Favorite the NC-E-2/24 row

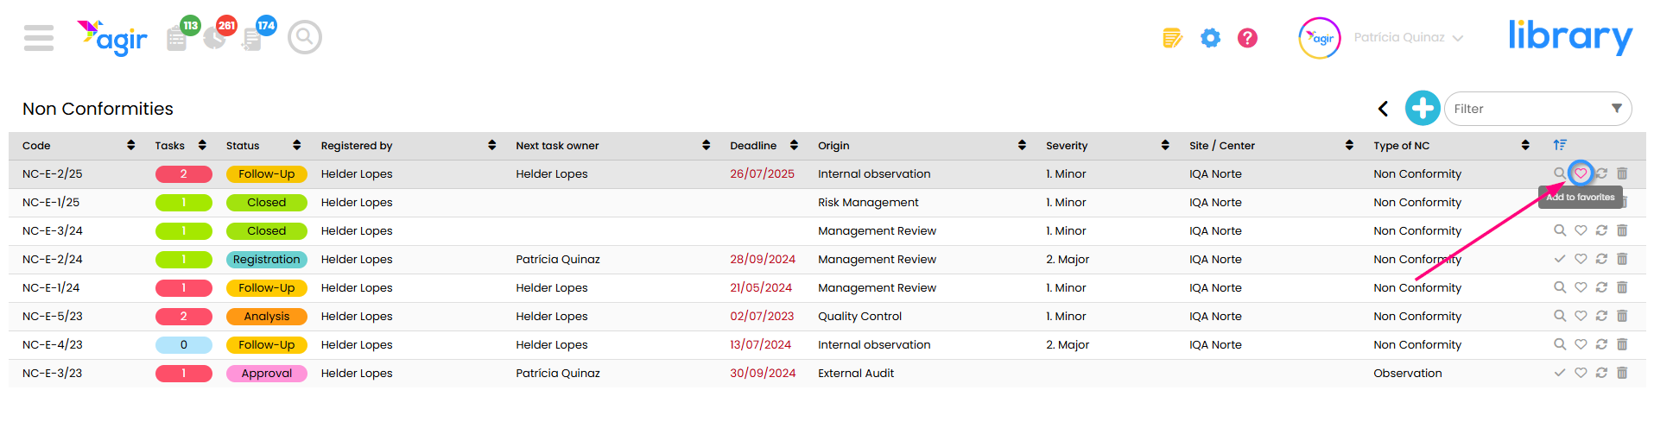[1581, 259]
